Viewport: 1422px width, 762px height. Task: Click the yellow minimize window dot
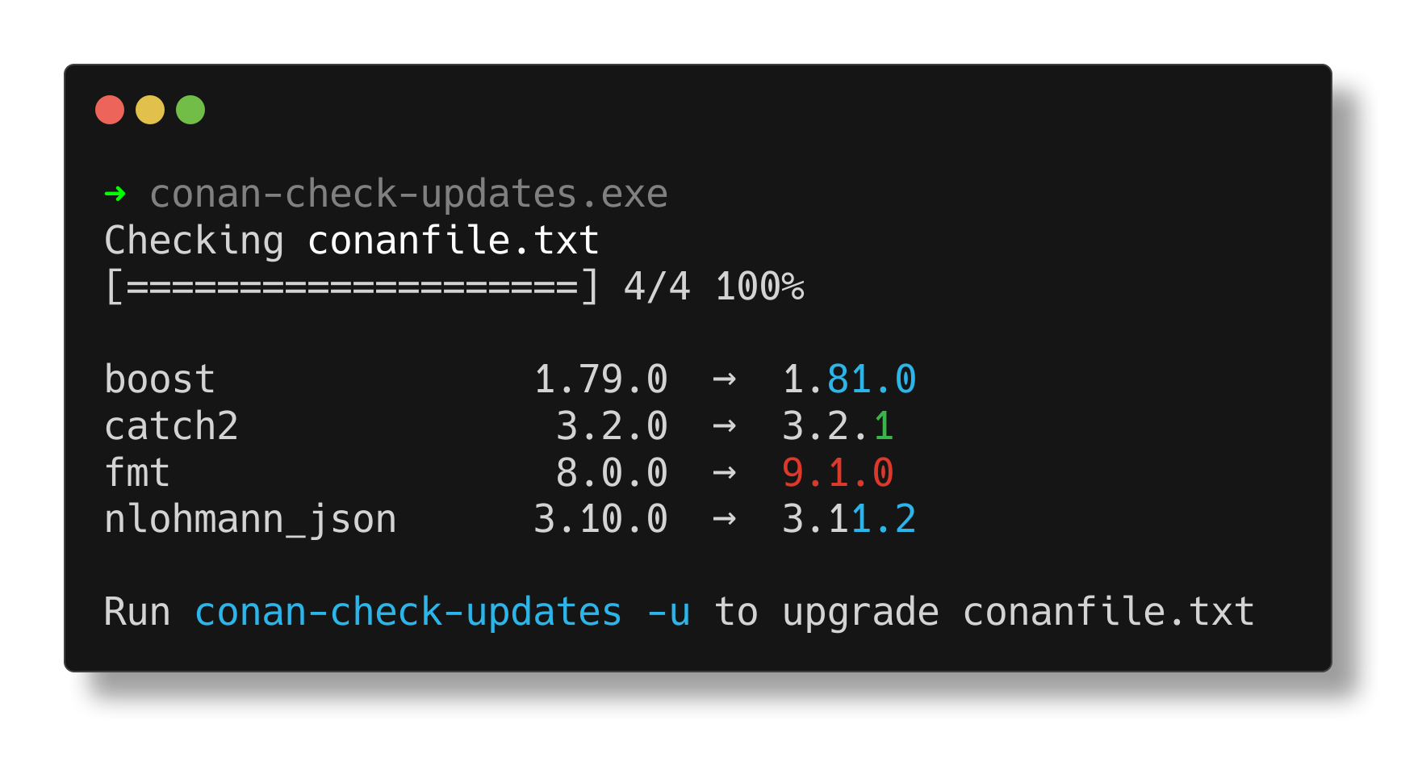click(x=150, y=110)
